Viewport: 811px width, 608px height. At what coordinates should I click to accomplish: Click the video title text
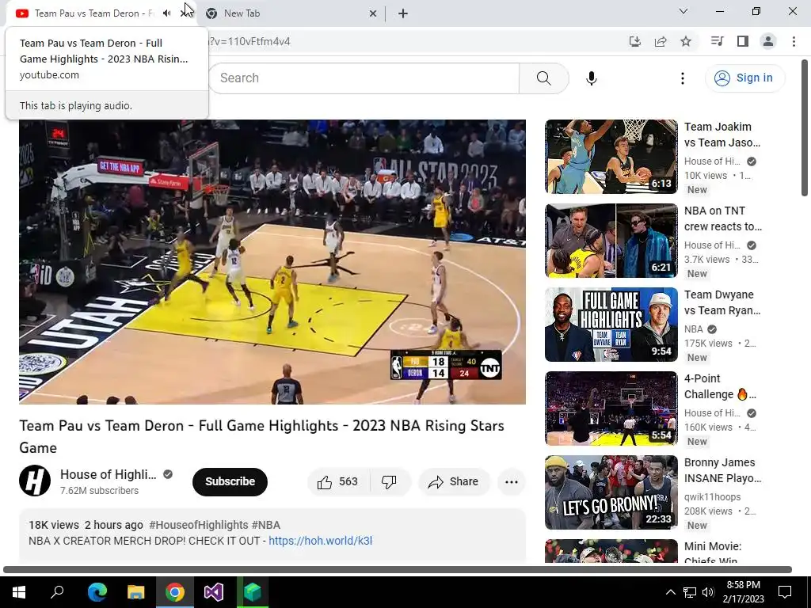pos(261,436)
